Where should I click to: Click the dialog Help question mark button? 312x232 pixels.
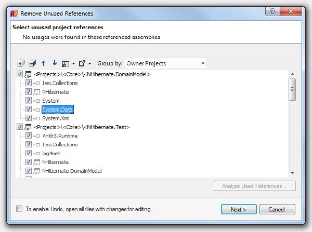pos(272,11)
